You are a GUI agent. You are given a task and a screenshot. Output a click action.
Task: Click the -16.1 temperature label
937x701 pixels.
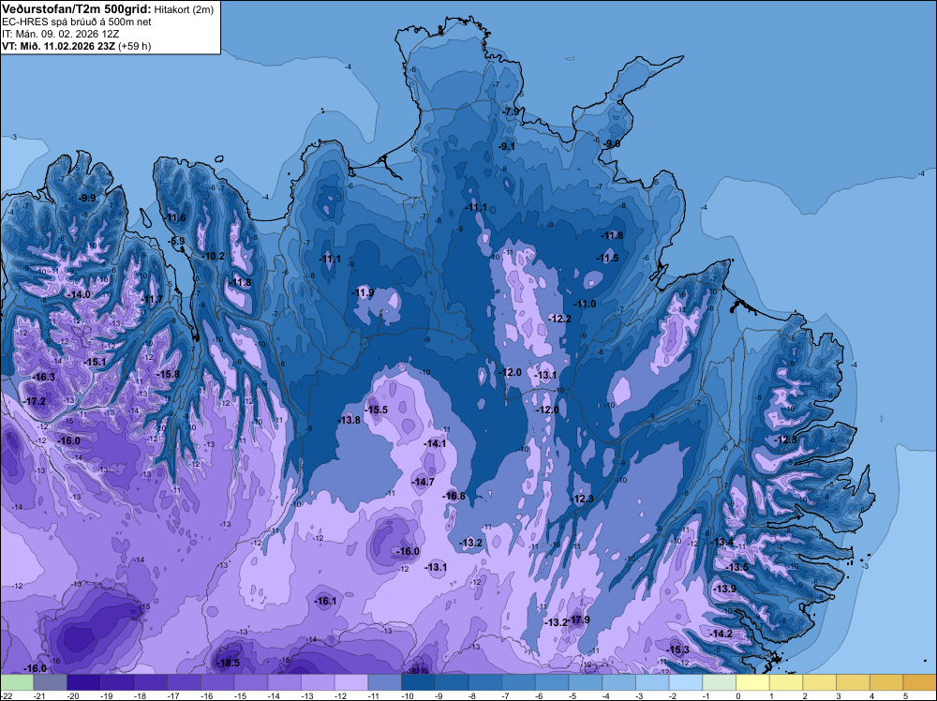point(326,602)
